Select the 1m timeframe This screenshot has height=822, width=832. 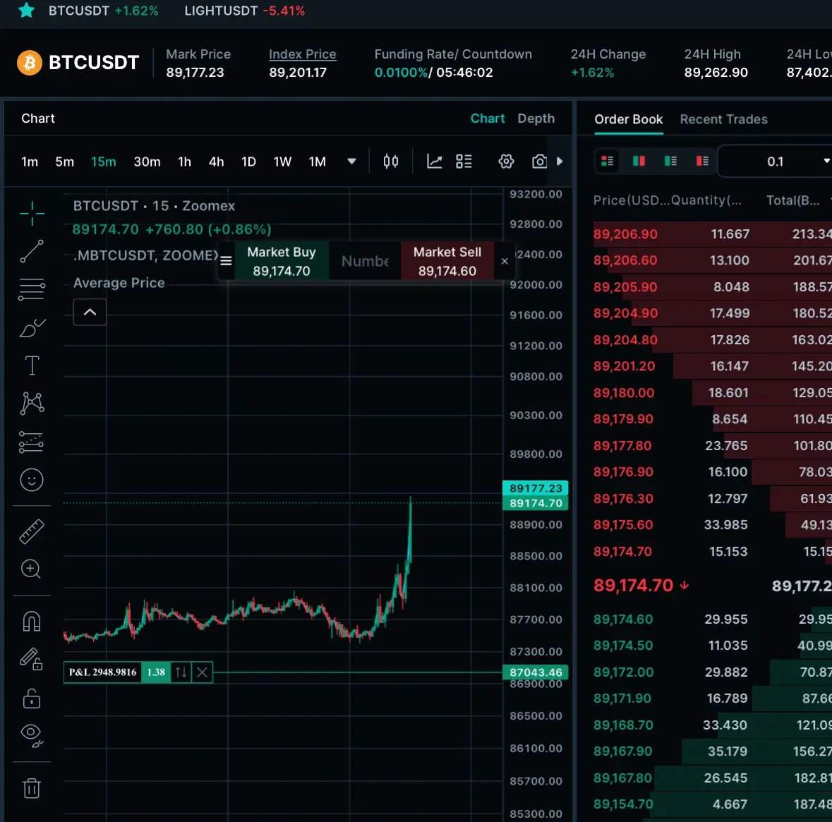[30, 162]
